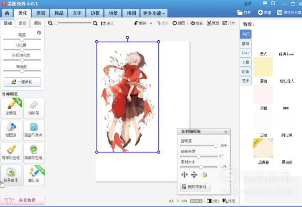Click the 预览 preview button
302x207 pixels.
pyautogui.click(x=229, y=201)
